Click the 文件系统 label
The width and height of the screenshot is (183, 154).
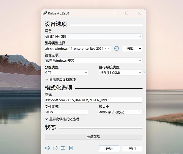point(52,107)
